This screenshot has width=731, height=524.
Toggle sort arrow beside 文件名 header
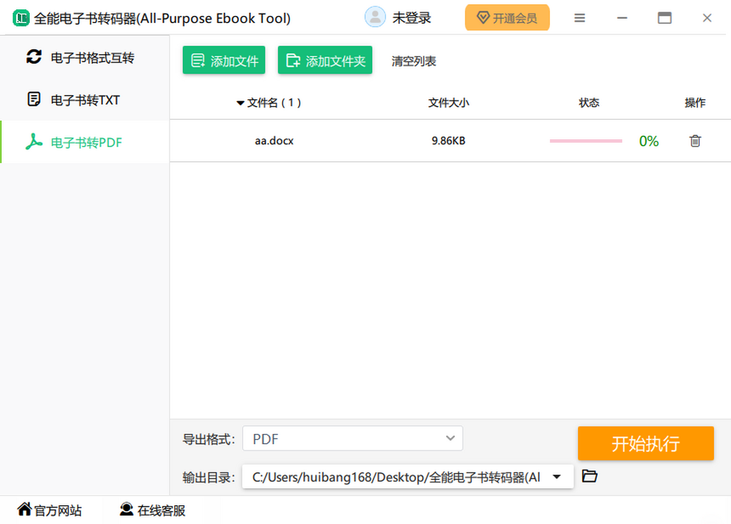click(240, 103)
